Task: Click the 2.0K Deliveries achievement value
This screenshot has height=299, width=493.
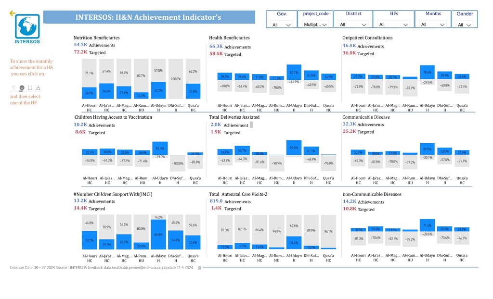Action: [x=216, y=125]
